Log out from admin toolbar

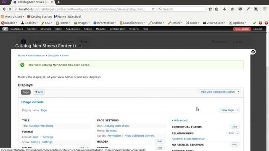(x=258, y=29)
